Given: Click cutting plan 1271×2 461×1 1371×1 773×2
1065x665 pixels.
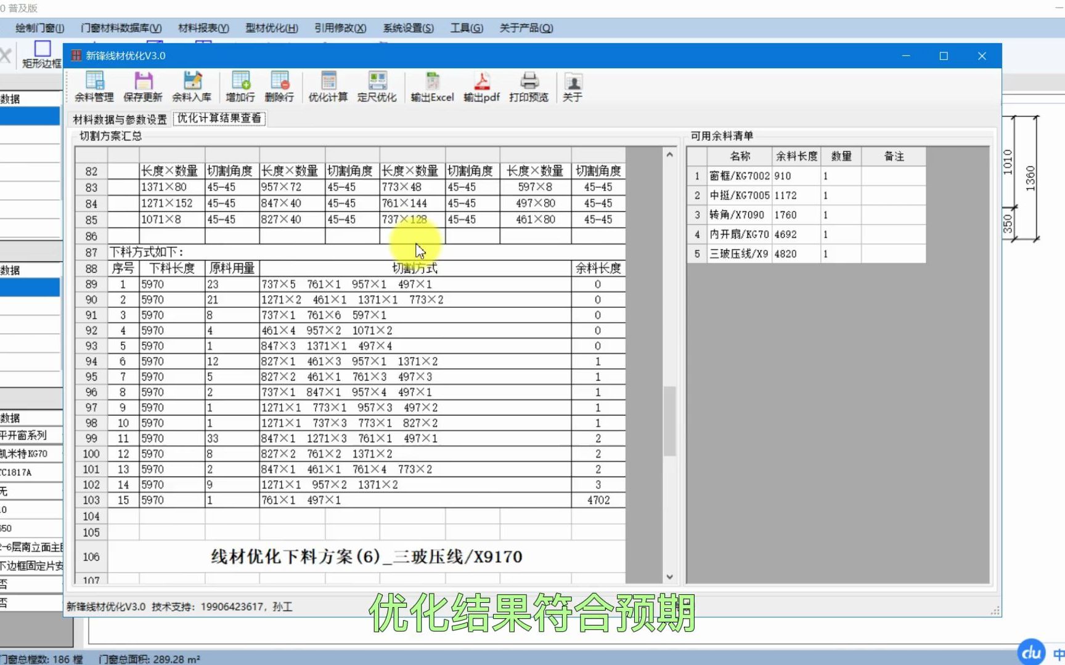Looking at the screenshot, I should click(x=415, y=300).
